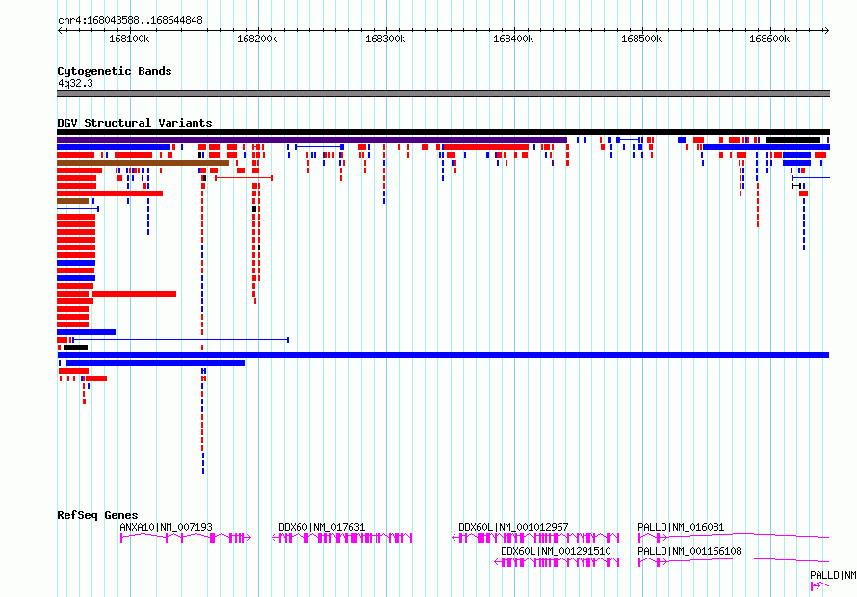Click the ANXA10 gene model glyph
The image size is (857, 597).
(185, 538)
